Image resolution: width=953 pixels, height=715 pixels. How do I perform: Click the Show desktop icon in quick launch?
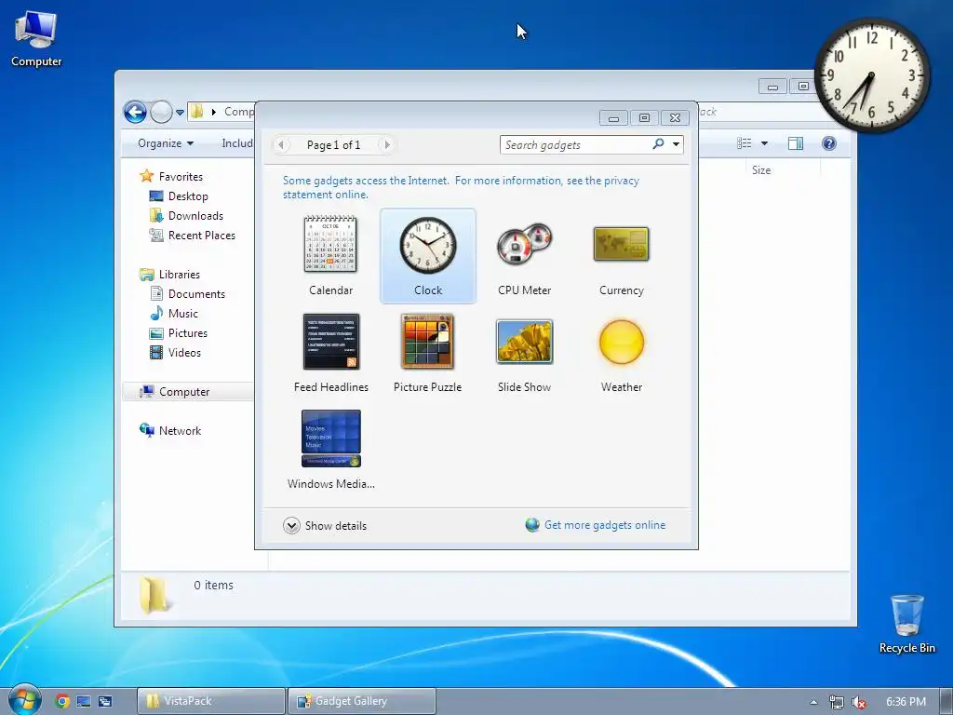(x=84, y=702)
